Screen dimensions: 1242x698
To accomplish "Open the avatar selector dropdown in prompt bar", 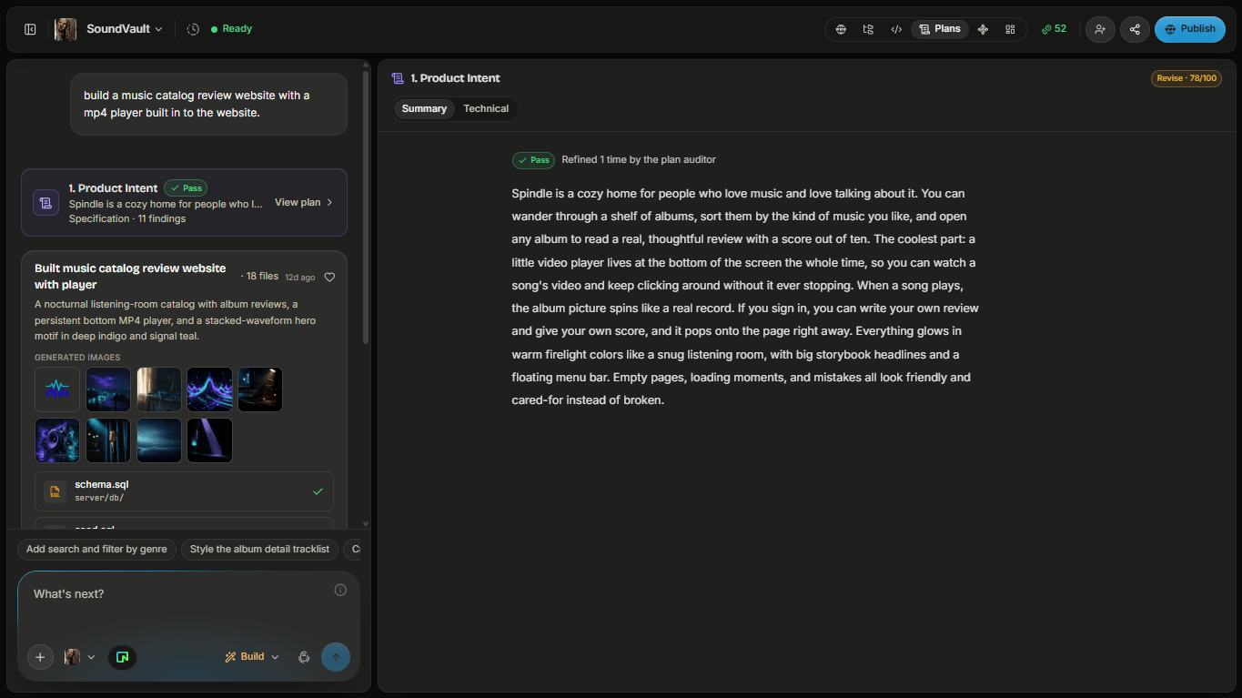I will (79, 657).
